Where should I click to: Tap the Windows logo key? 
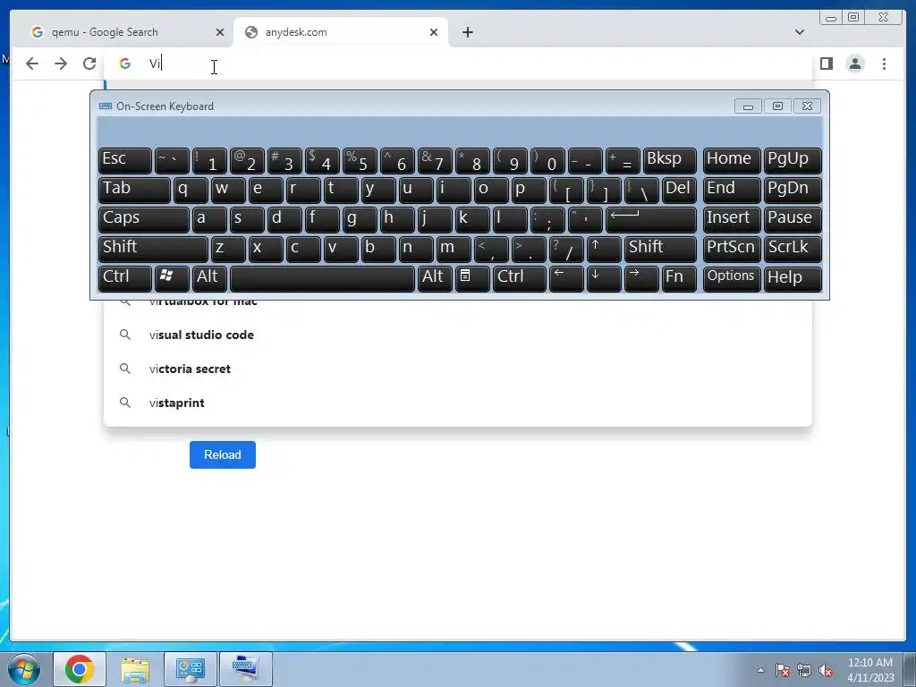pos(172,279)
